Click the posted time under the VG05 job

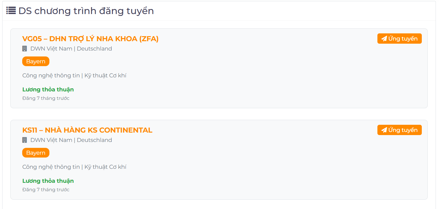point(46,98)
